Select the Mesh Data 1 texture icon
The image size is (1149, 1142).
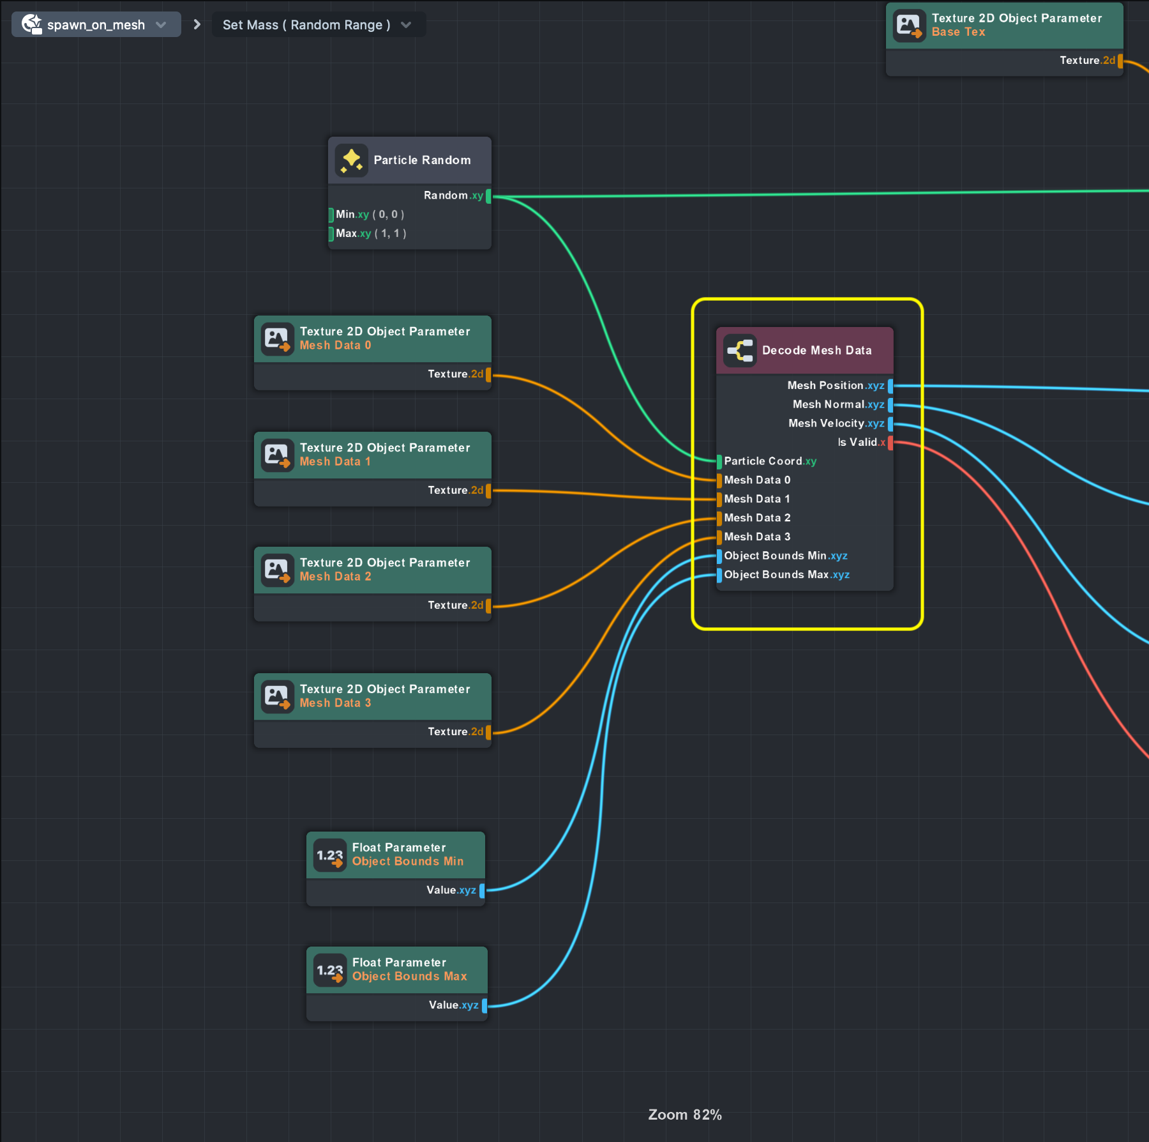(277, 455)
